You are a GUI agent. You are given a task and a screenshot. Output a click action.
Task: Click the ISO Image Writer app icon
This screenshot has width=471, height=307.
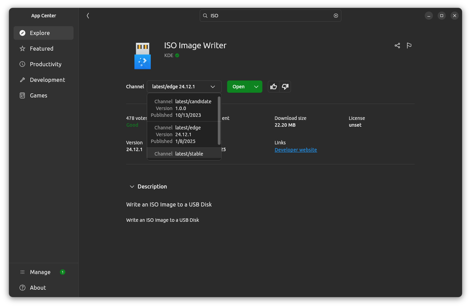[143, 56]
